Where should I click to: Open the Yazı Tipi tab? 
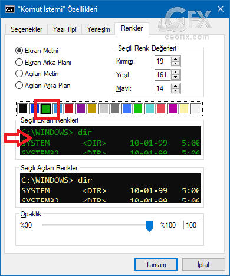point(65,29)
